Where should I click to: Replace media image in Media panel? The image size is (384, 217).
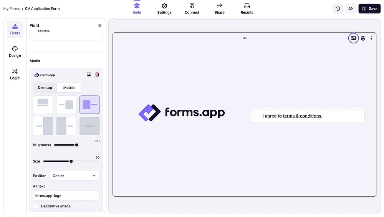[89, 75]
